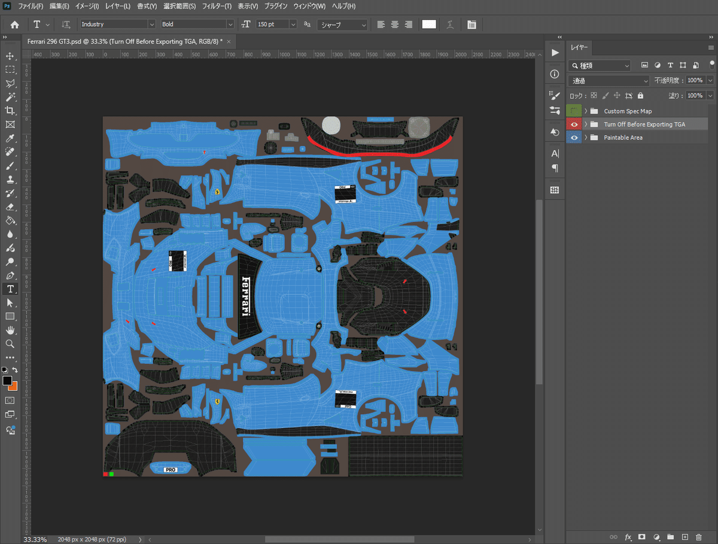718x544 pixels.
Task: Open the Edit Toolbar three-dots button
Action: (10, 358)
